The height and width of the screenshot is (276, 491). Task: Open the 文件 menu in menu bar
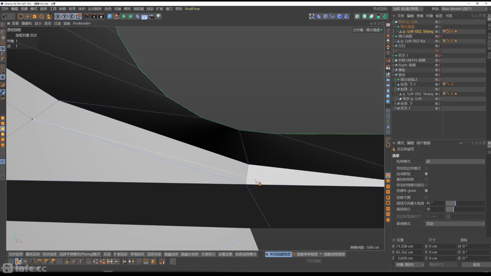5,9
